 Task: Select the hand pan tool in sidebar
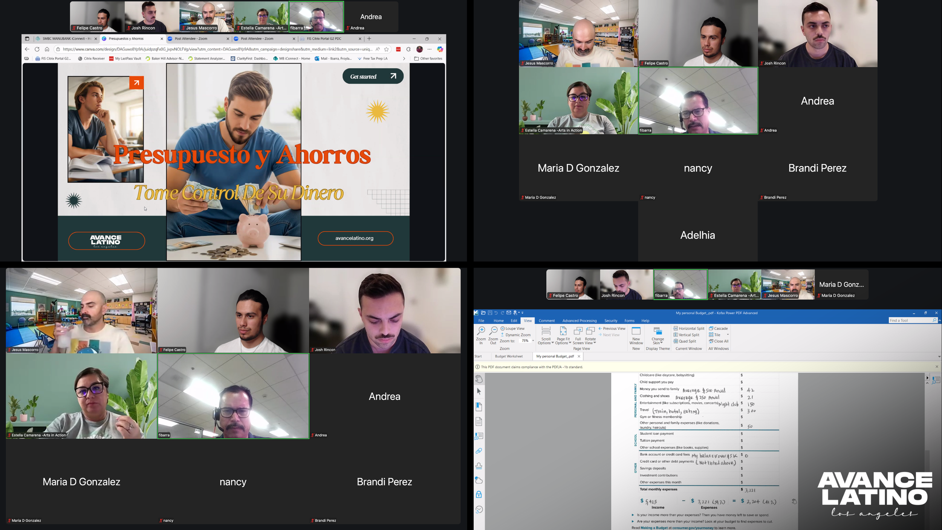pyautogui.click(x=479, y=378)
